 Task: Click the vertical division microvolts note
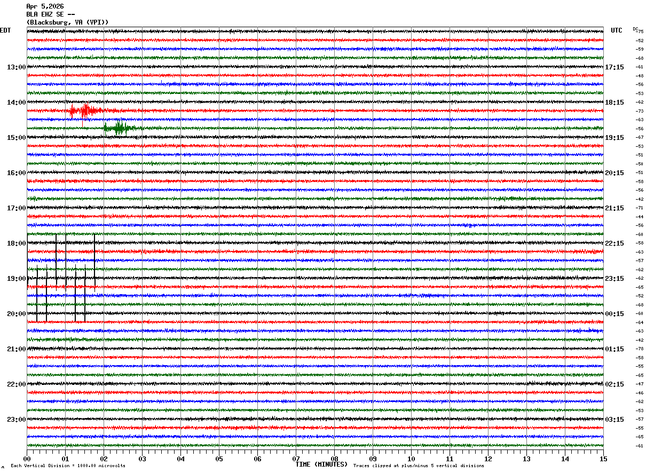(68, 466)
